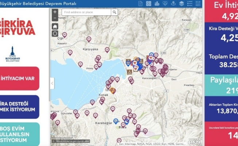Collapse the left side panel arrow
The image size is (238, 146).
tap(52, 83)
